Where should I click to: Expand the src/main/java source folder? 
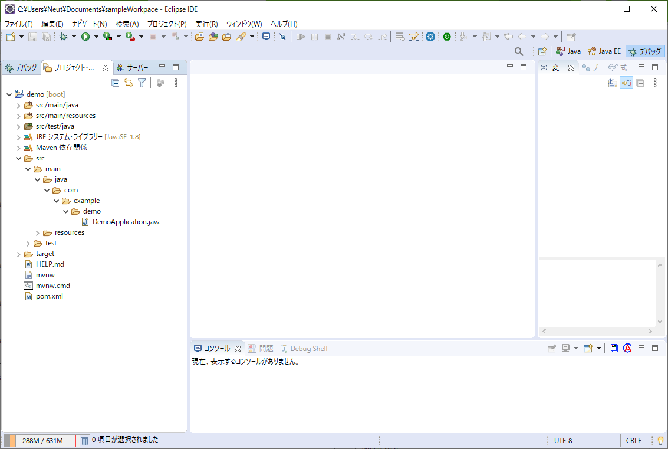pyautogui.click(x=18, y=105)
